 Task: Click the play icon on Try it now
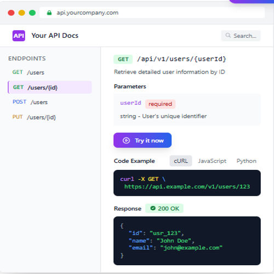pos(126,140)
